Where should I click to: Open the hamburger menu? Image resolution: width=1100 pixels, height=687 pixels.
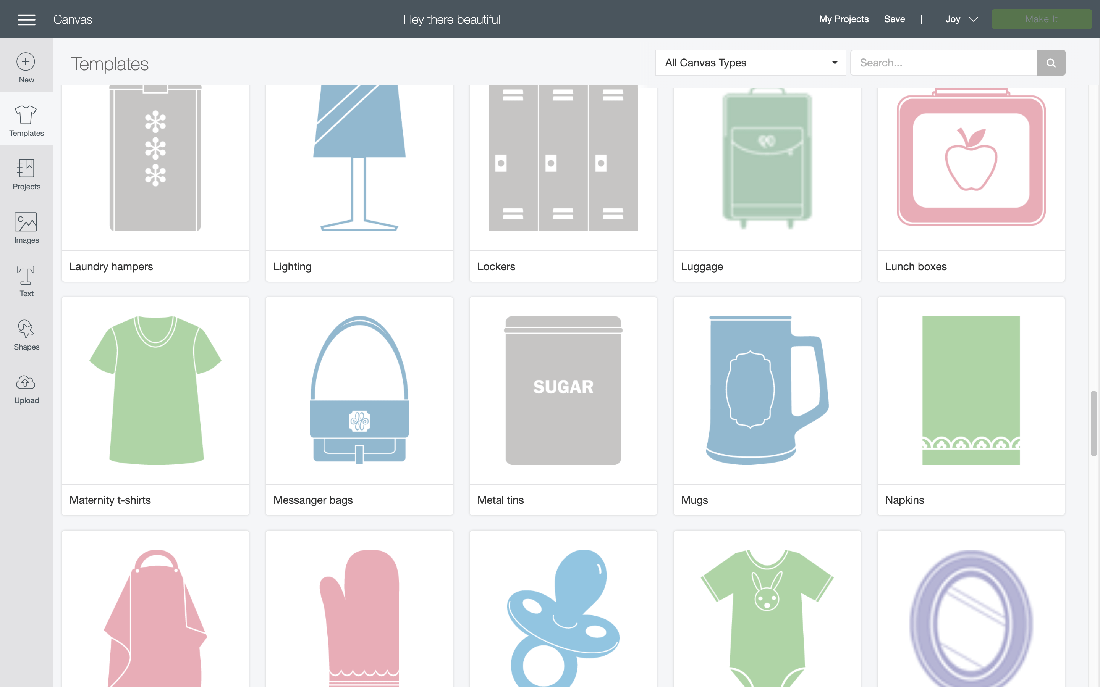point(26,19)
